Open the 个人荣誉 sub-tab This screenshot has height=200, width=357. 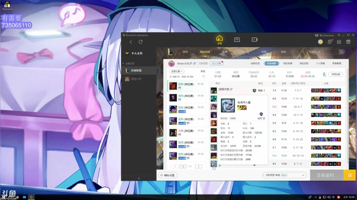tap(320, 63)
